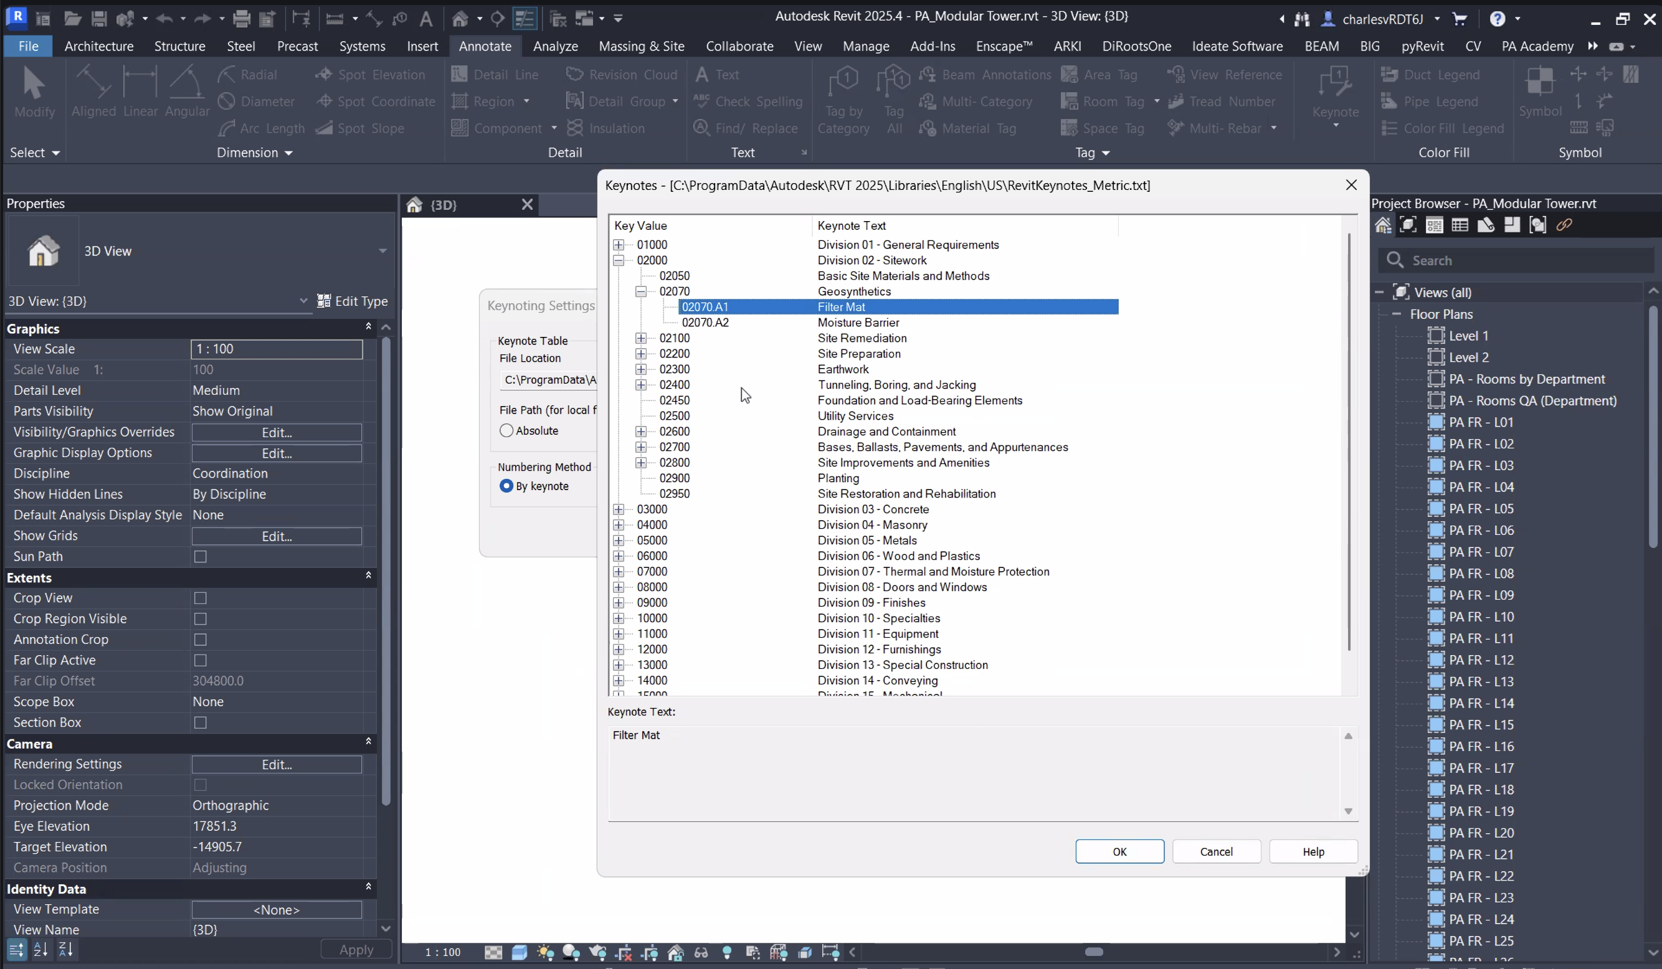Open the Architecture ribbon tab
Screen dimensions: 1662x969
99,46
